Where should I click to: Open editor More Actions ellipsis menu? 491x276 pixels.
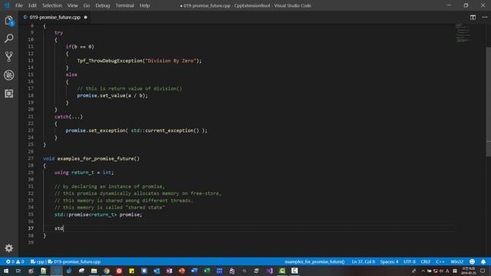click(x=485, y=18)
